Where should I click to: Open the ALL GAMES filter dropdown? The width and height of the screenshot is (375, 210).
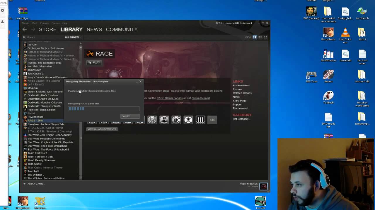point(73,37)
